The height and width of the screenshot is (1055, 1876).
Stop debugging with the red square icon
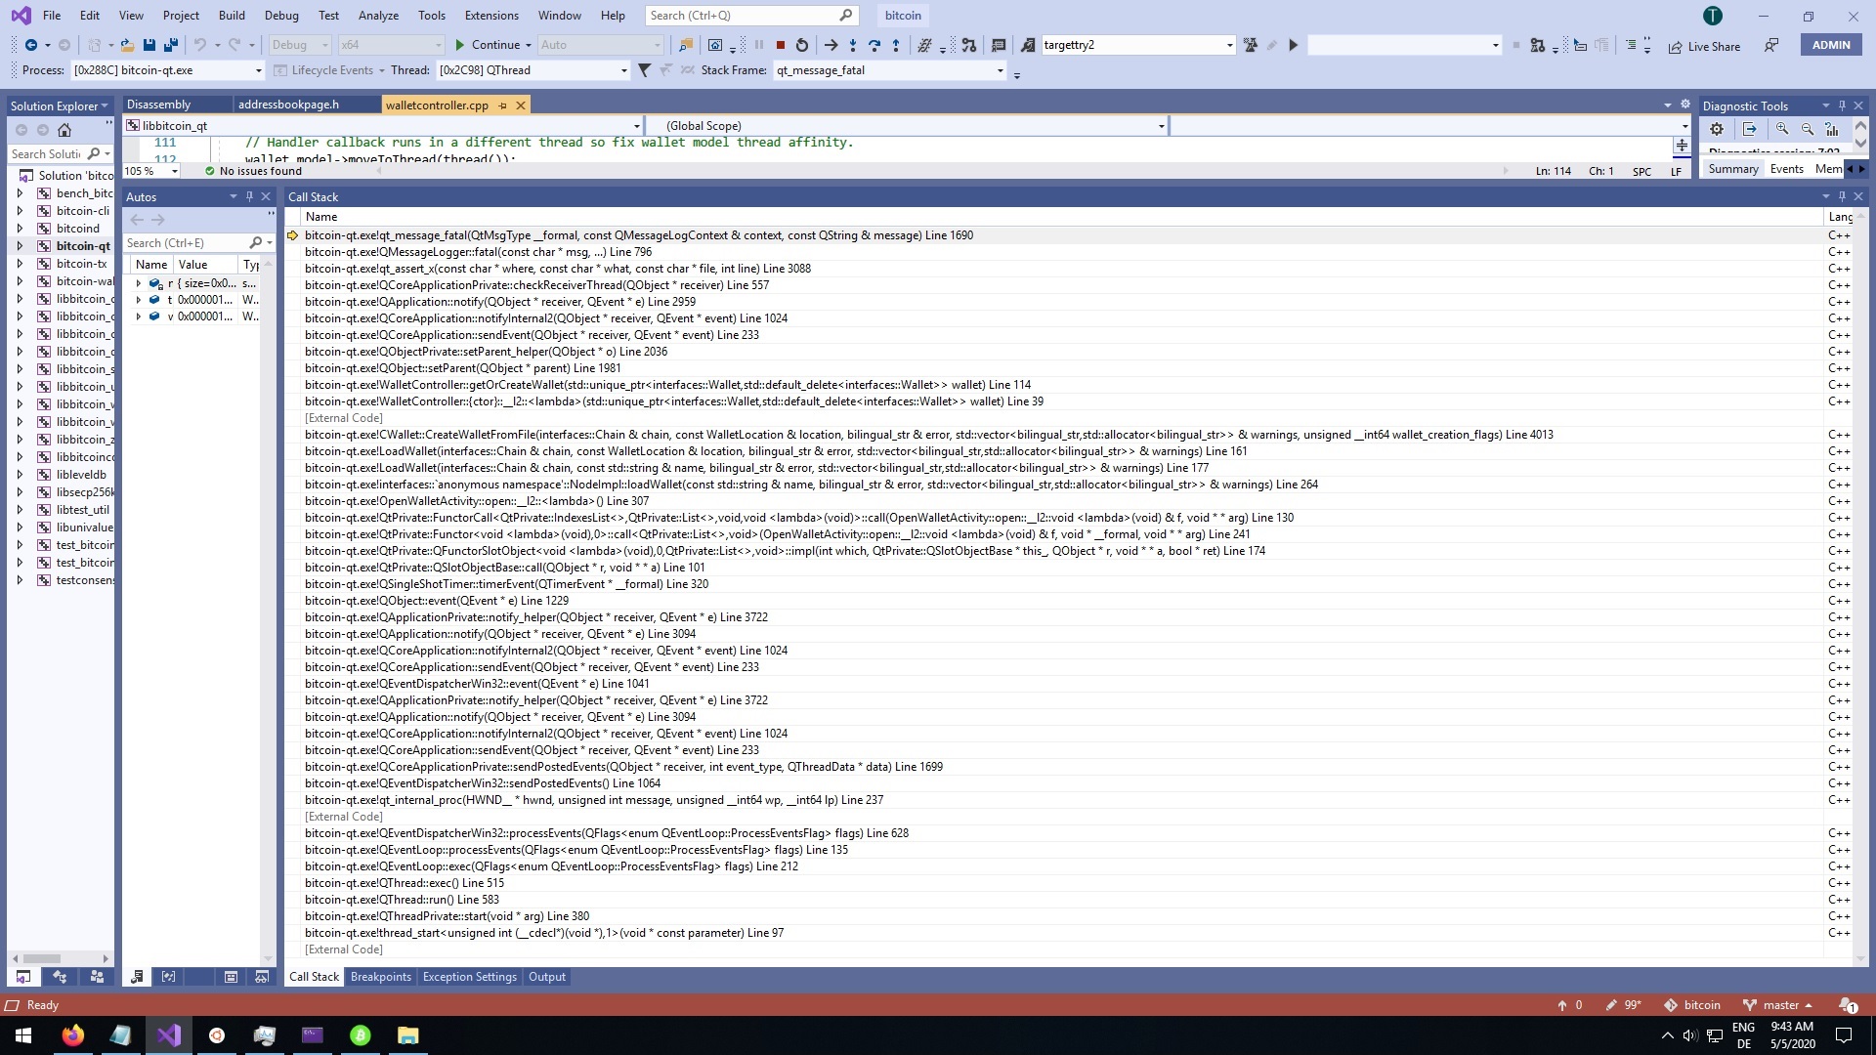[780, 45]
